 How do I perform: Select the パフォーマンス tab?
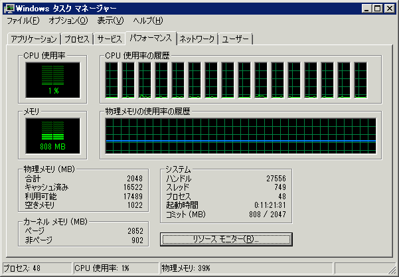[x=151, y=38]
